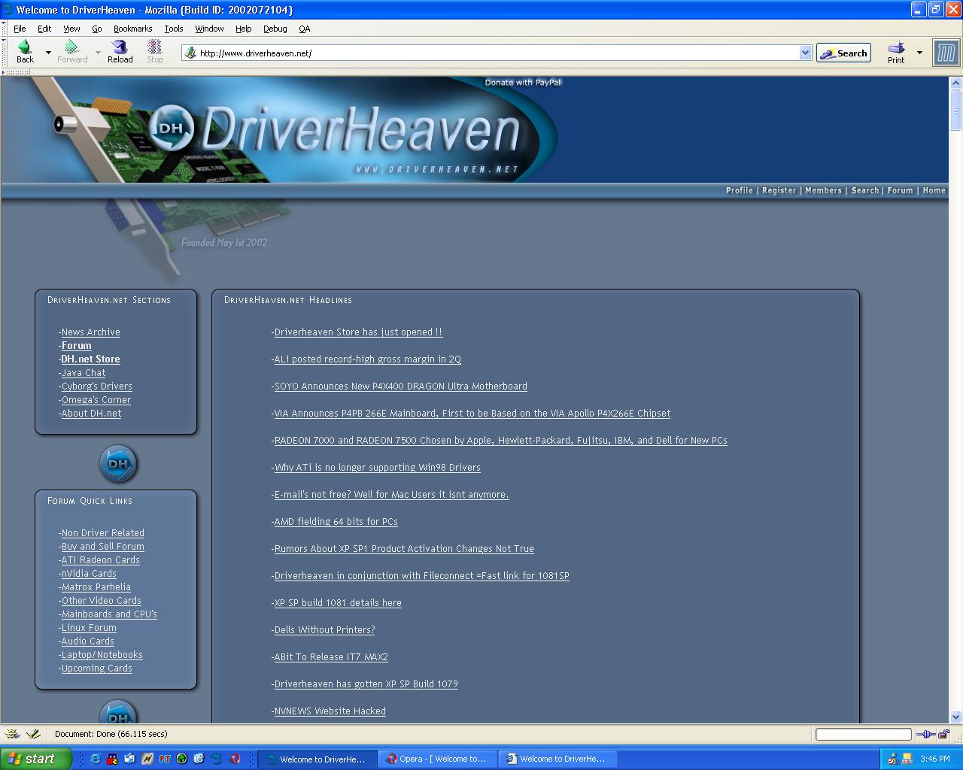The height and width of the screenshot is (770, 963).
Task: Open Composer from the pen status bar icon
Action: point(32,734)
